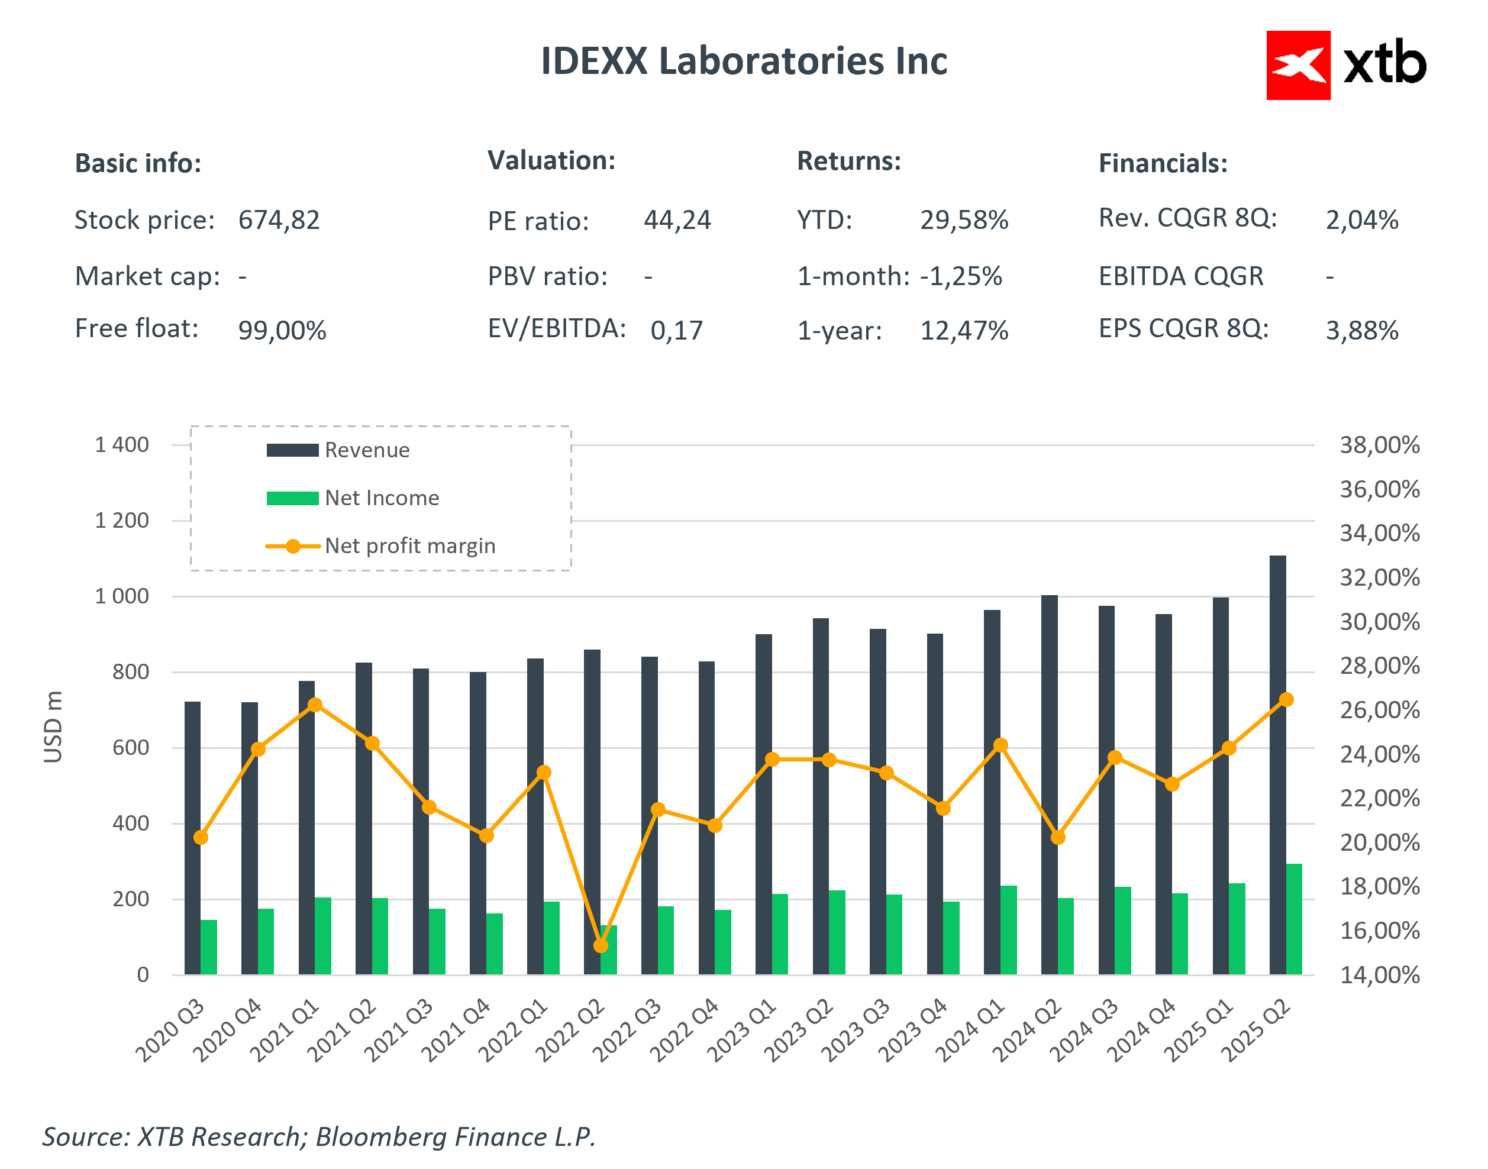Click the 2024 Q2 net margin data point
This screenshot has width=1488, height=1169.
coord(1057,837)
